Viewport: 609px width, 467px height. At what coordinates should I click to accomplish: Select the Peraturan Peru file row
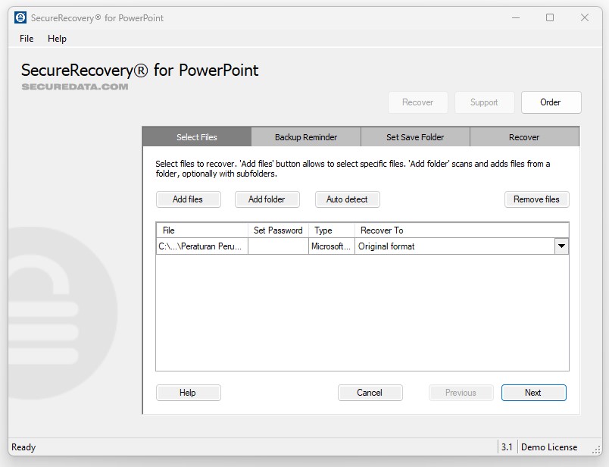[x=201, y=246]
